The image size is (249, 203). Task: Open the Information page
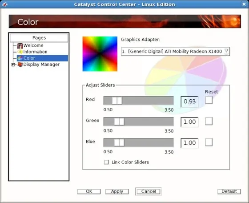click(x=35, y=52)
